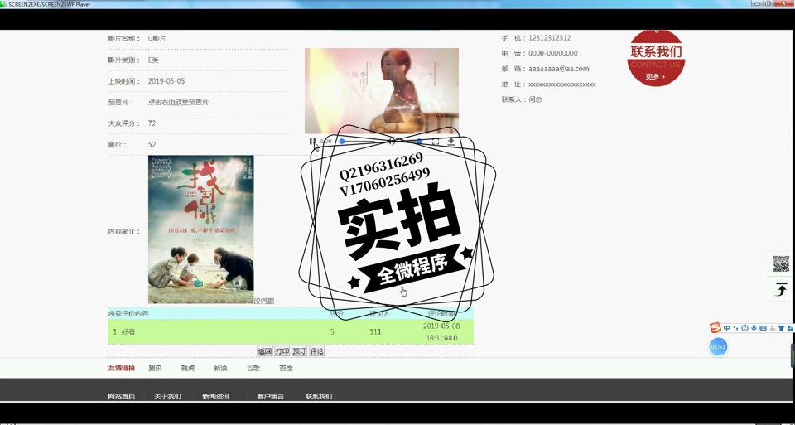Click the Sogou S input logo
The image size is (795, 425).
click(x=715, y=327)
